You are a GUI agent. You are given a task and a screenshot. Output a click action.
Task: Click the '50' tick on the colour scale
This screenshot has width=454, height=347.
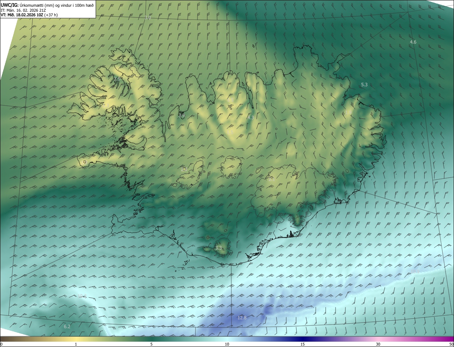pyautogui.click(x=451, y=344)
